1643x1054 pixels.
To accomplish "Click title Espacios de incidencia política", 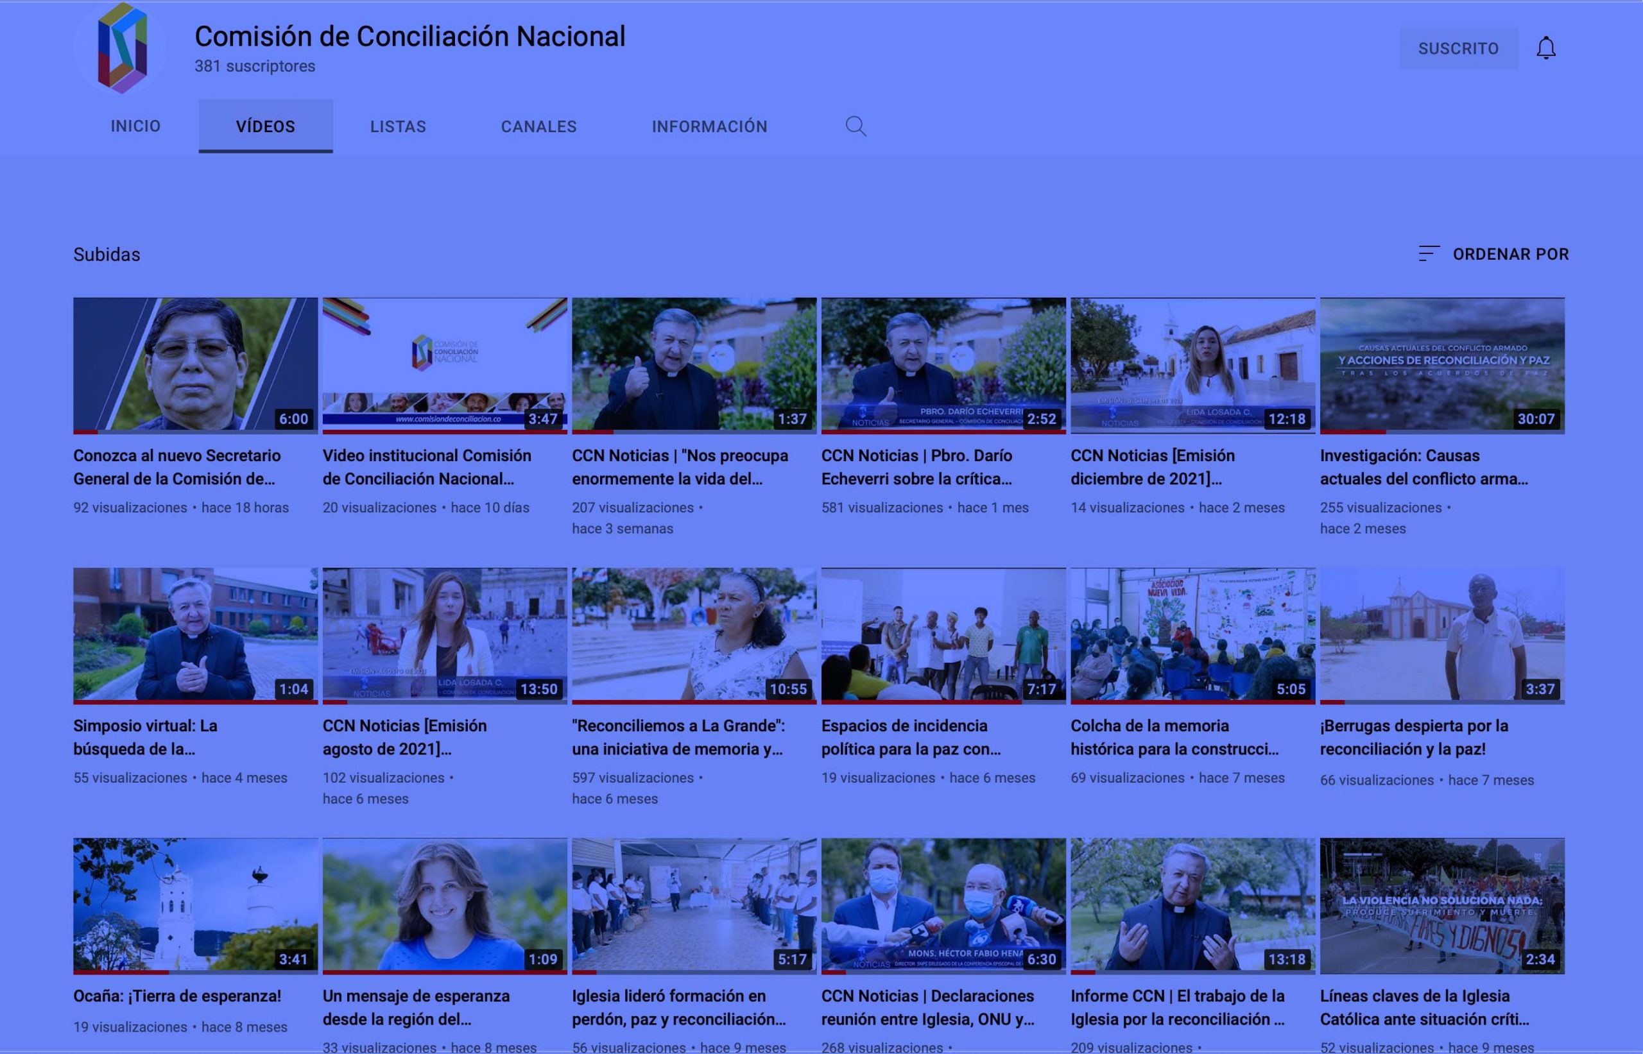I will pos(911,738).
